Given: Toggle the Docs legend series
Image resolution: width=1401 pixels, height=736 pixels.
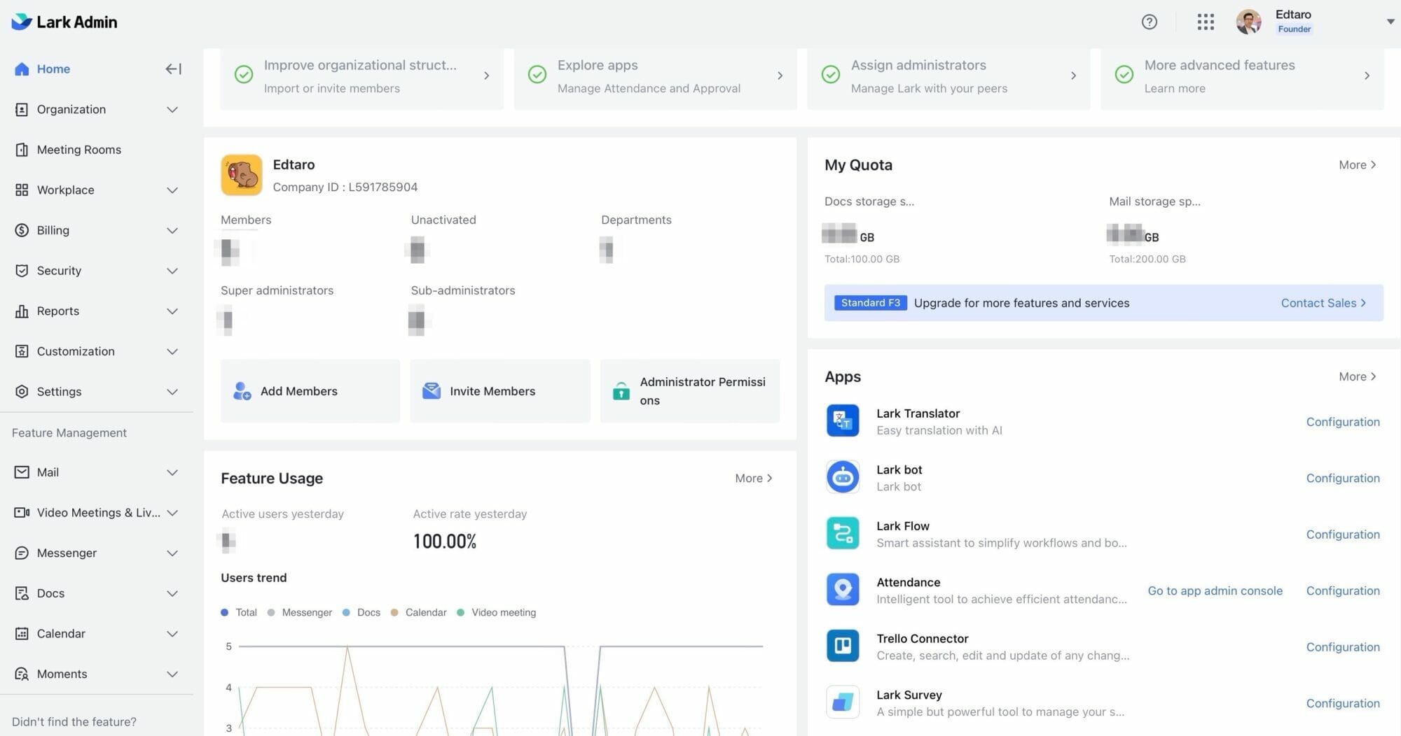Looking at the screenshot, I should (361, 612).
